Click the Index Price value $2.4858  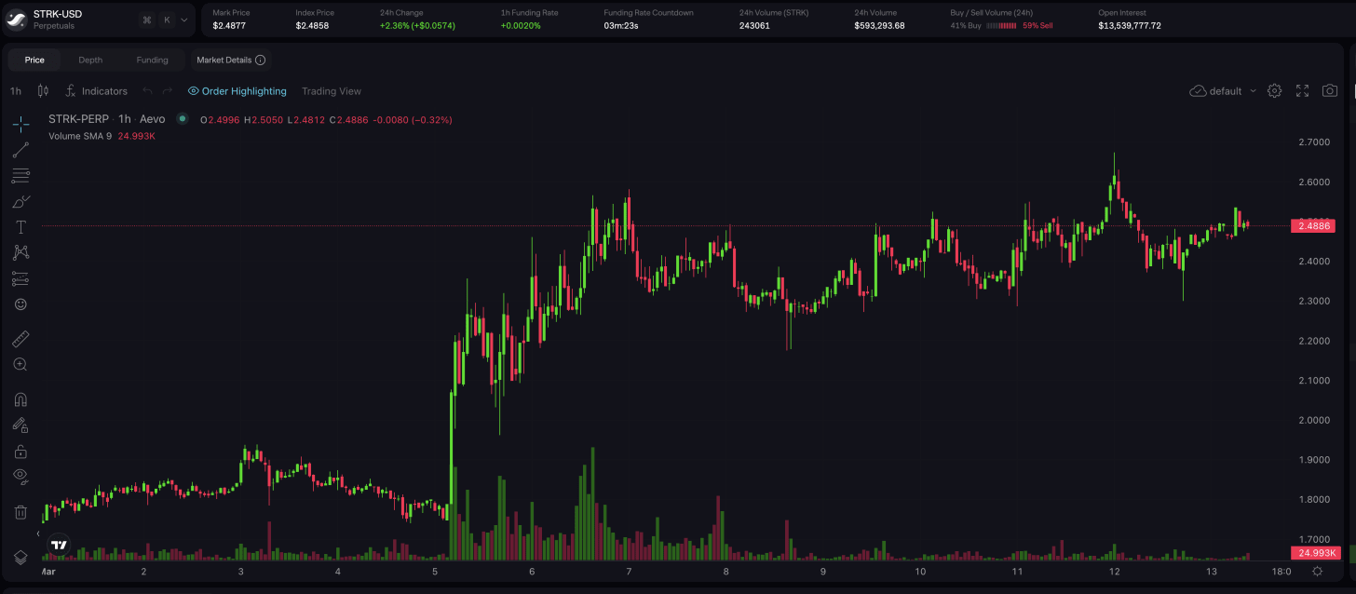[x=314, y=25]
